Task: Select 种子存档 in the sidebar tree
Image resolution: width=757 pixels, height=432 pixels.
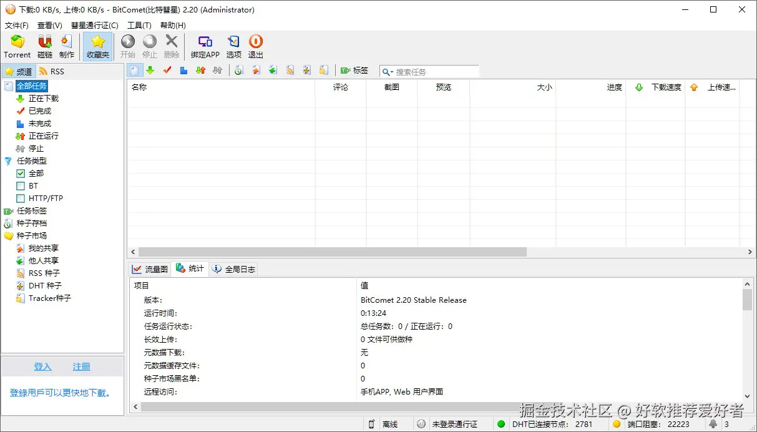Action: click(x=31, y=223)
